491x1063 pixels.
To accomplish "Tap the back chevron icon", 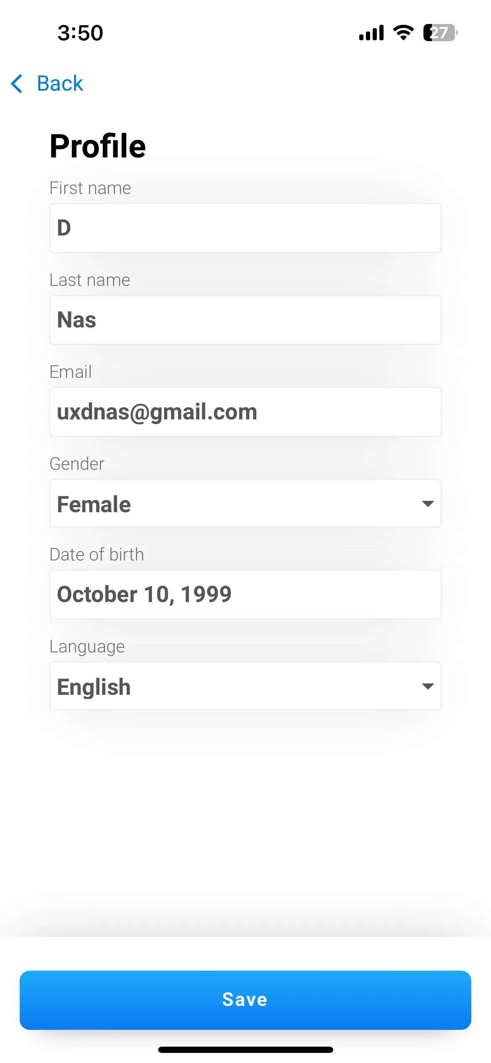I will coord(17,83).
